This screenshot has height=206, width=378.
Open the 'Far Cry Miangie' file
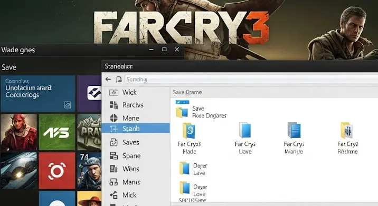294,139
